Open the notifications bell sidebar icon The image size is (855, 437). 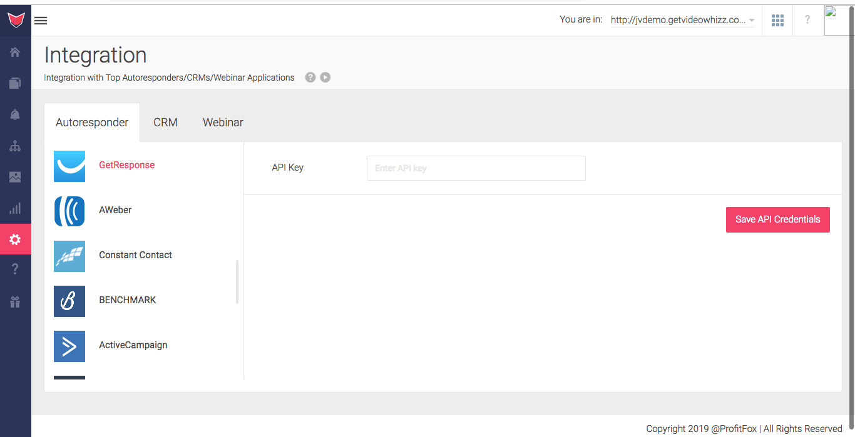[15, 114]
